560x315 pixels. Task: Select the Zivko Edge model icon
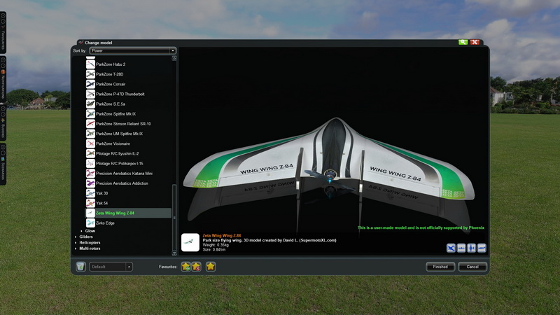point(90,223)
